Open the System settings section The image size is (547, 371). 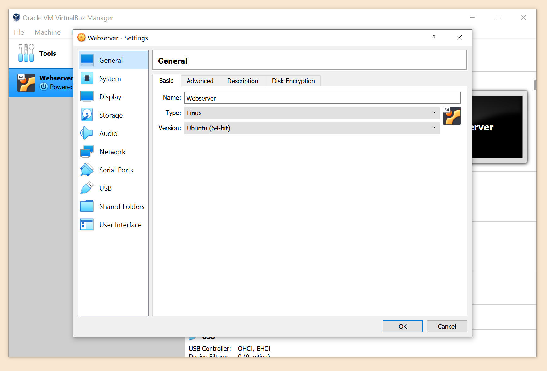pyautogui.click(x=109, y=78)
